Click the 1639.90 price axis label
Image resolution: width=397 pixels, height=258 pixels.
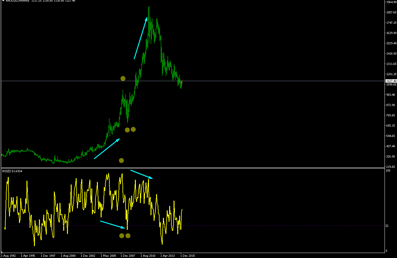pyautogui.click(x=391, y=33)
